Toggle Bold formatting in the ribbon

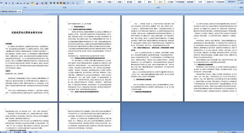(6, 3)
